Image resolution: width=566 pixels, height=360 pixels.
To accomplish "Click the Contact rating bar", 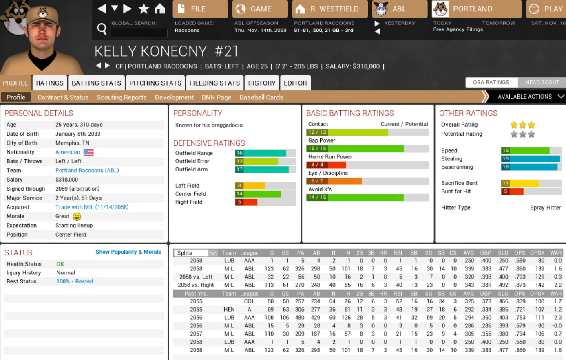I will pyautogui.click(x=367, y=132).
